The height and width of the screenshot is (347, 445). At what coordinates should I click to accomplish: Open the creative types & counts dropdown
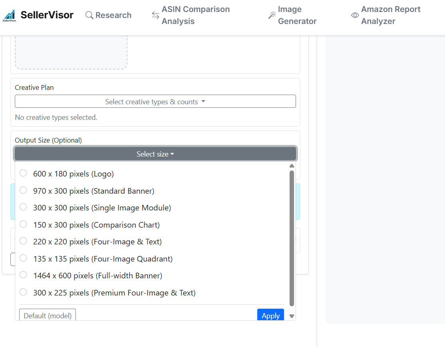[155, 101]
